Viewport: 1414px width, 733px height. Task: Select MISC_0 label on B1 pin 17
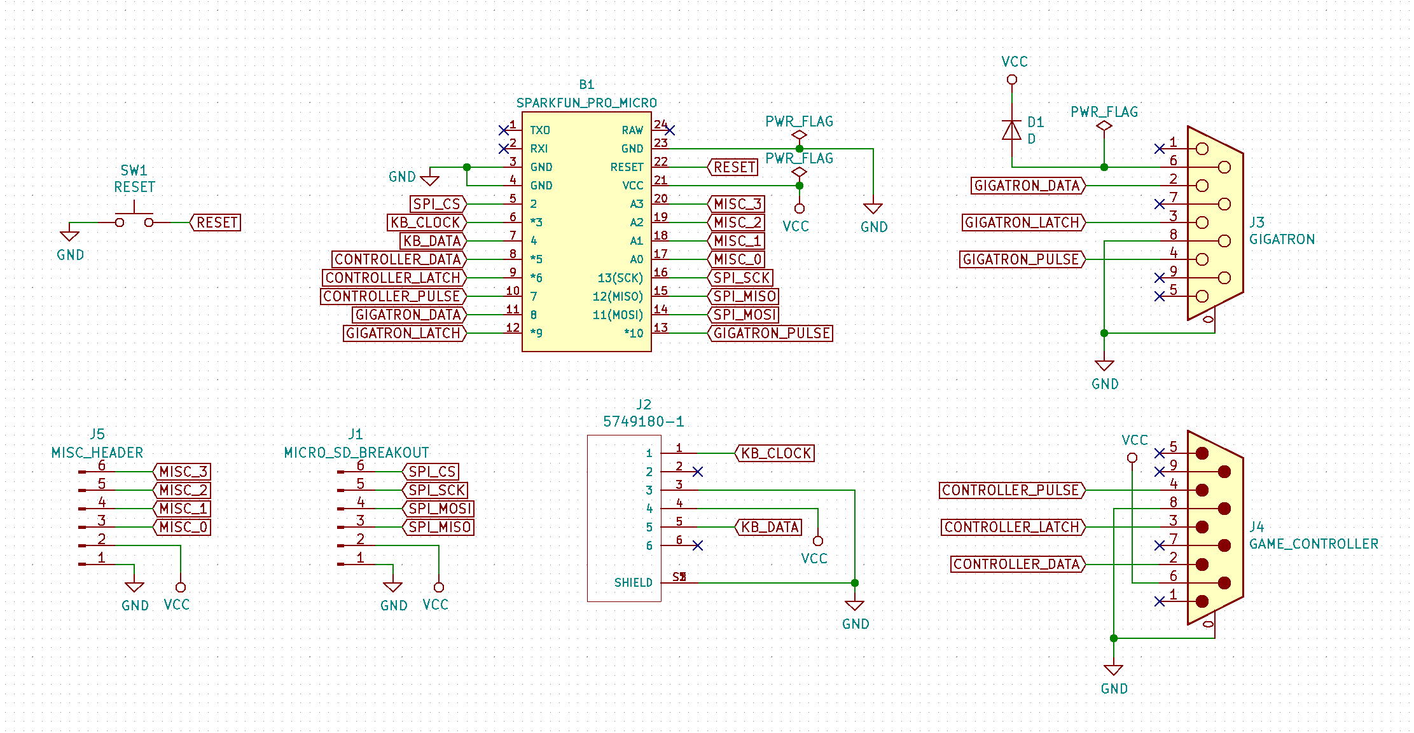pyautogui.click(x=736, y=259)
